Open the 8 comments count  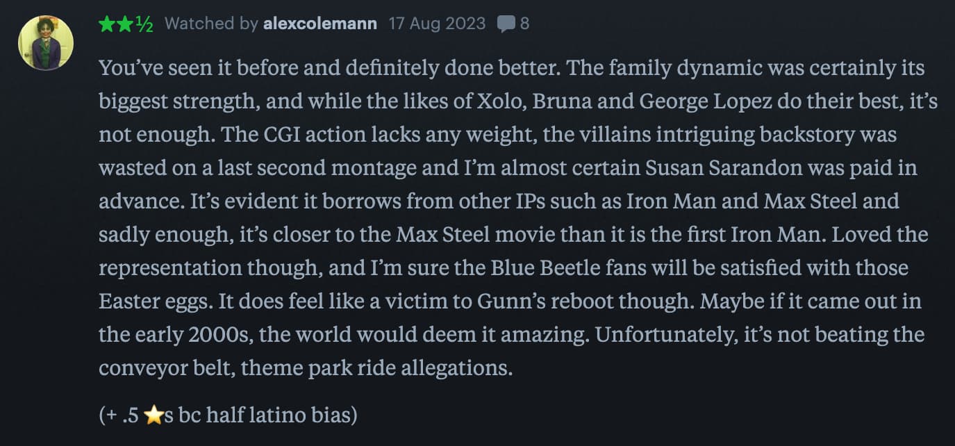click(x=524, y=24)
